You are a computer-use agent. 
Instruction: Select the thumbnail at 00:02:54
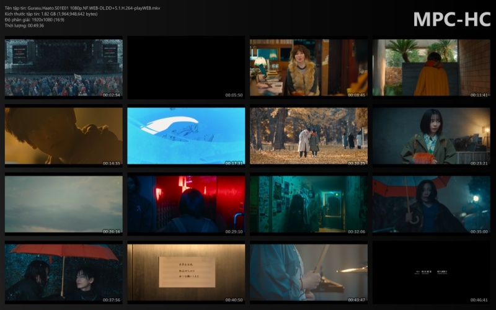(x=64, y=68)
